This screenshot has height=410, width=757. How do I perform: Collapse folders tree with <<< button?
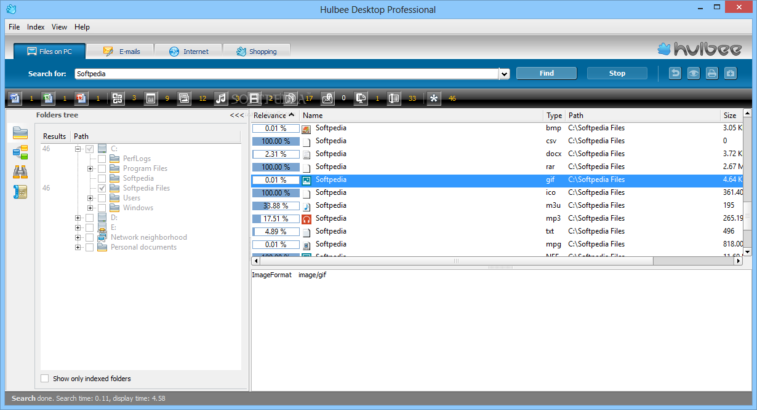236,116
